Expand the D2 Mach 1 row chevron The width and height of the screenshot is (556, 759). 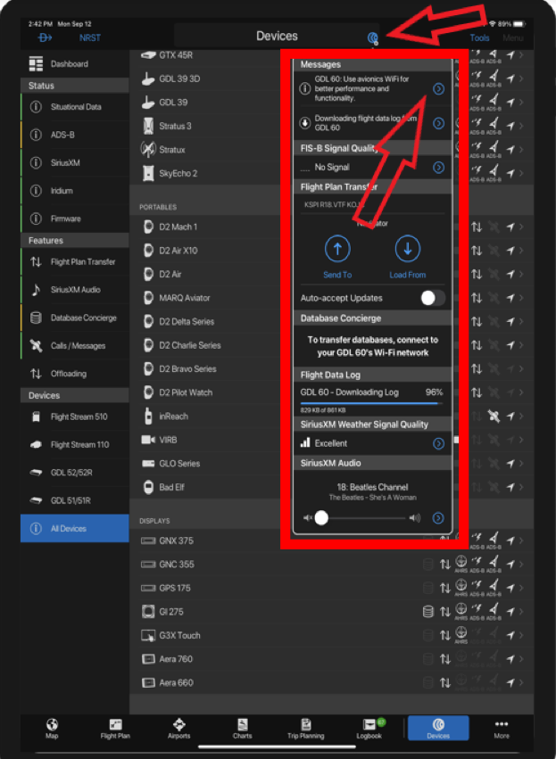click(521, 227)
